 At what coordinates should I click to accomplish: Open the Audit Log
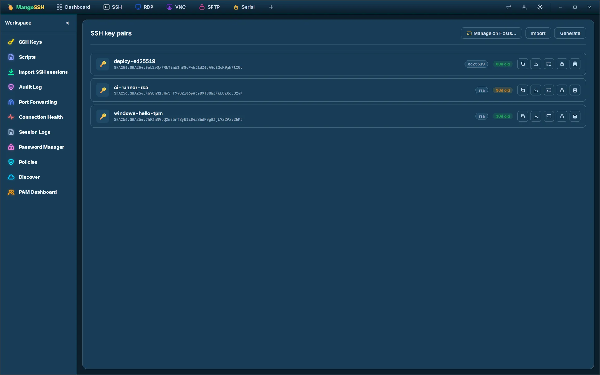click(38, 87)
